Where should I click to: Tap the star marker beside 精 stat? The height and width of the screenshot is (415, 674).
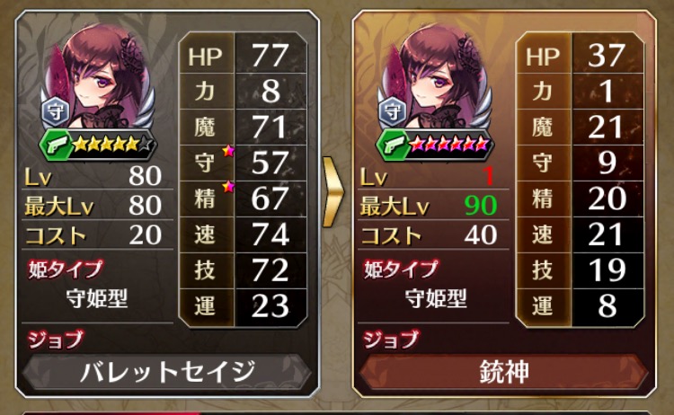(x=228, y=187)
